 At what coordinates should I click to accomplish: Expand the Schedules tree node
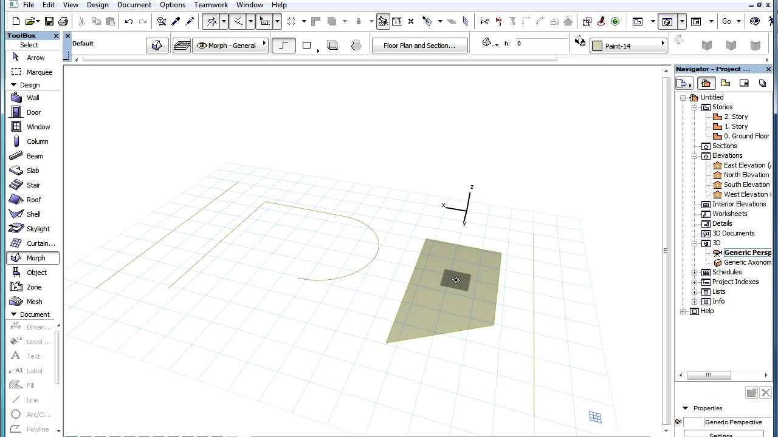[x=695, y=272]
